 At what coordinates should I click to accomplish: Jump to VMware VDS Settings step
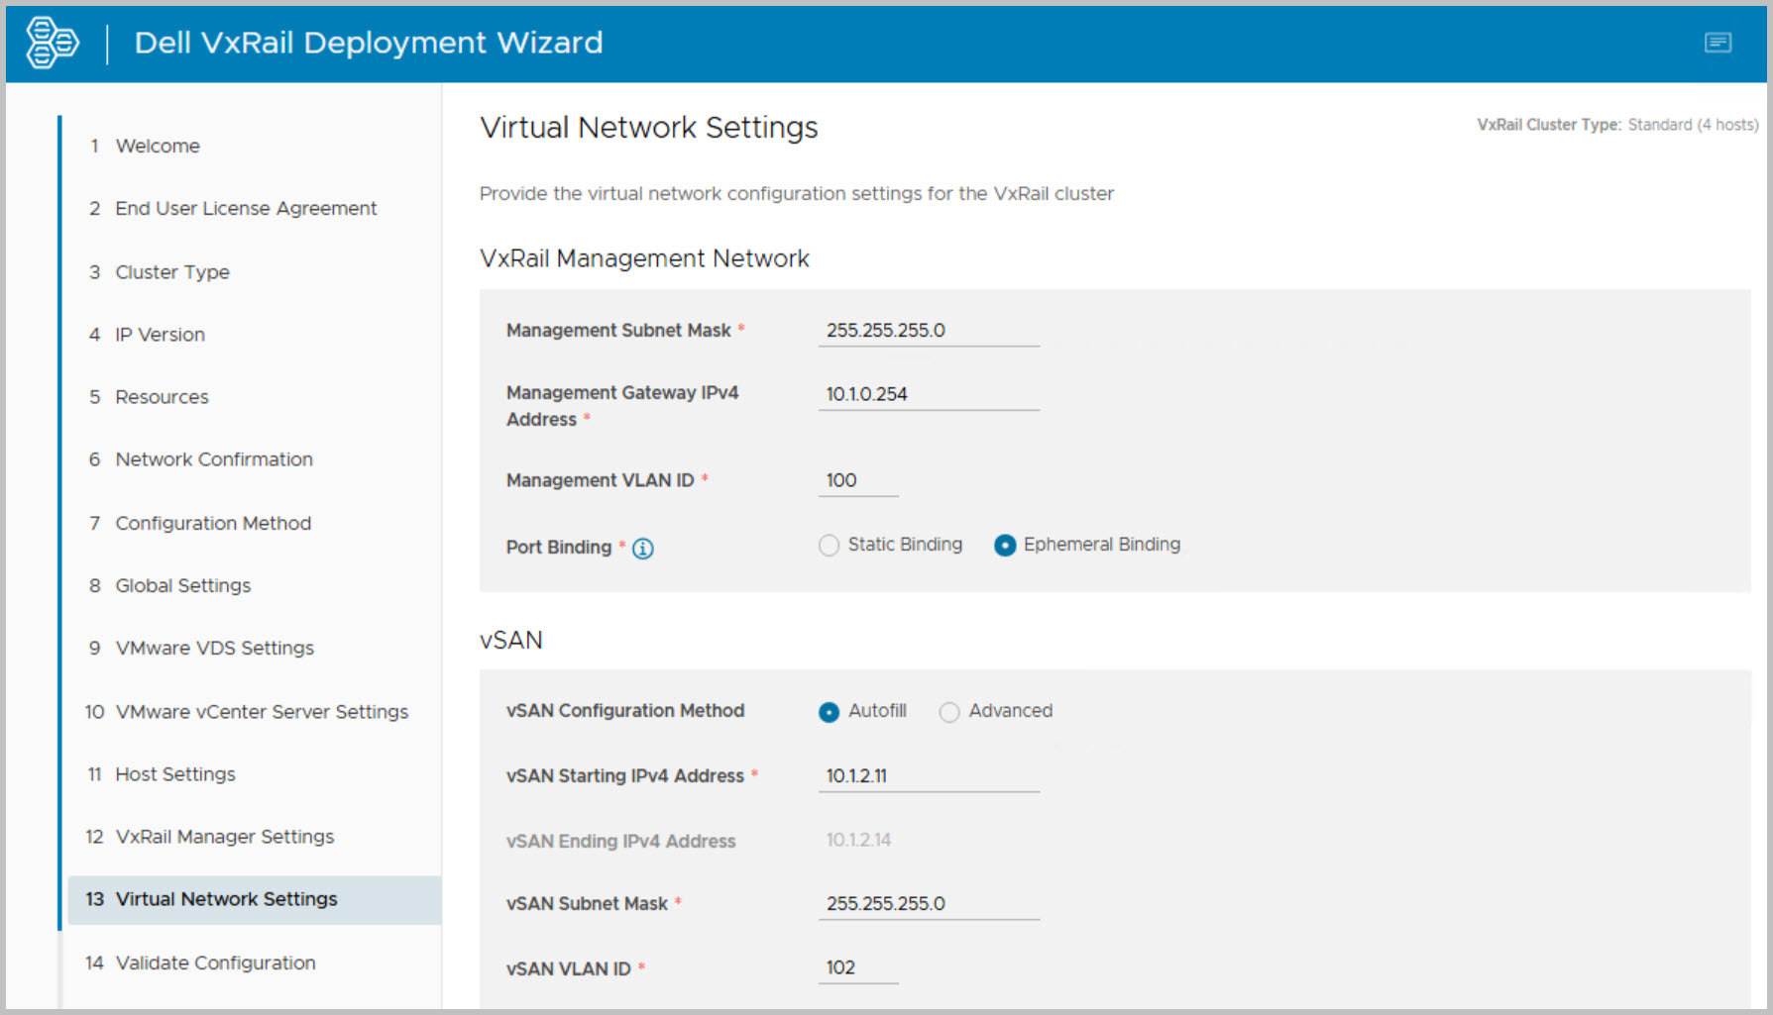click(x=214, y=648)
